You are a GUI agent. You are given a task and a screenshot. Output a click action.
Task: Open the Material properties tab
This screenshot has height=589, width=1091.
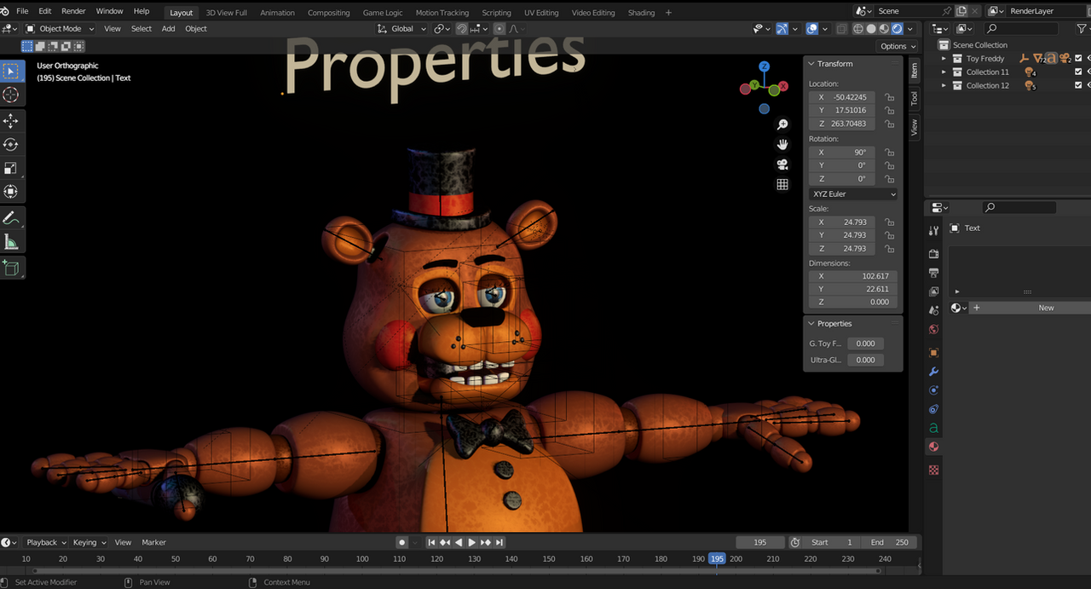click(933, 447)
